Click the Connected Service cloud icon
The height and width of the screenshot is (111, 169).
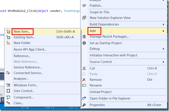(8, 73)
